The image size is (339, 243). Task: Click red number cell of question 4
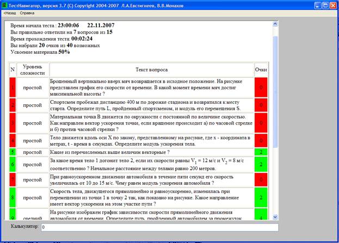13,141
